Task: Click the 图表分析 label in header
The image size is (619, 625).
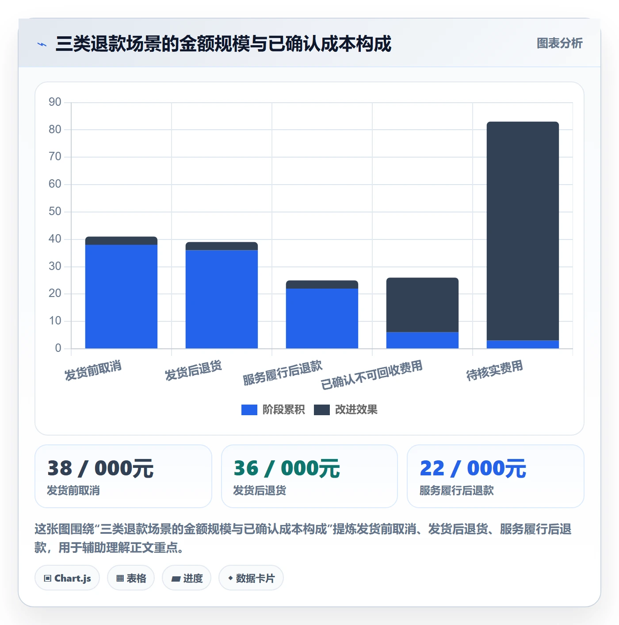Action: click(559, 43)
